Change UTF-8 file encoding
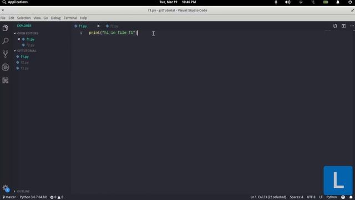Viewport: 355px width, 200px height. click(x=311, y=197)
